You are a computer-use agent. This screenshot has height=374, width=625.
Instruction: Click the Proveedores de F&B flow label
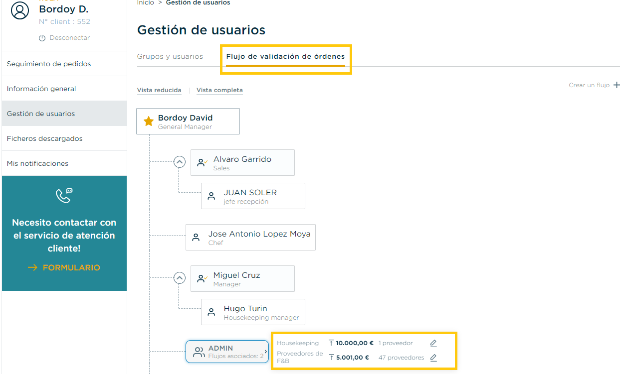coord(300,357)
